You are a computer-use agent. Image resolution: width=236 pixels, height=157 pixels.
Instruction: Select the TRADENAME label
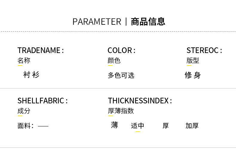click(x=41, y=50)
